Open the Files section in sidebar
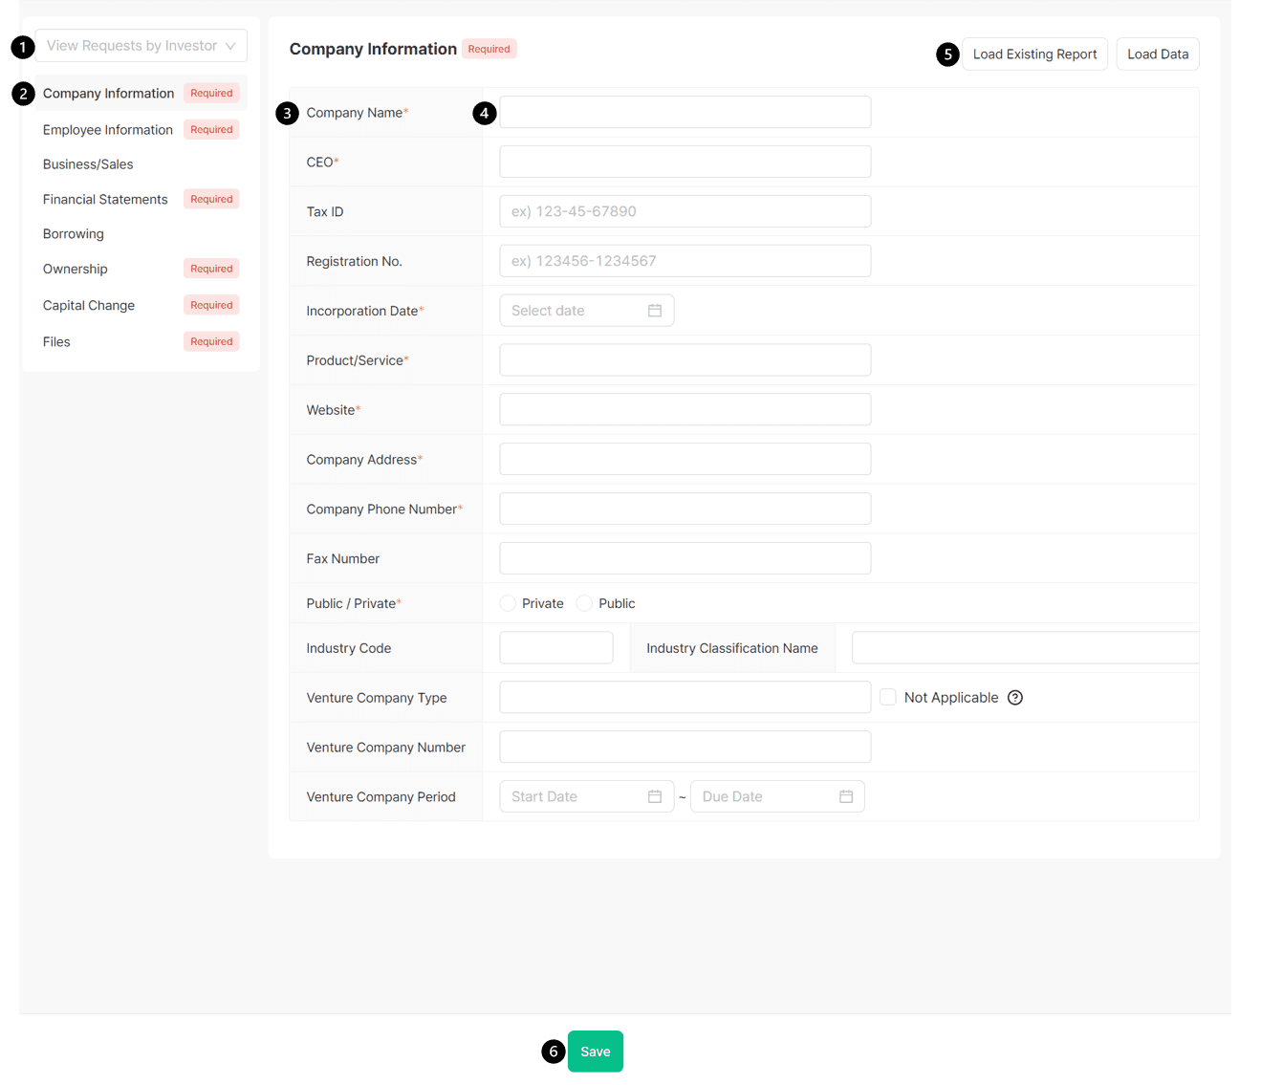 point(56,341)
